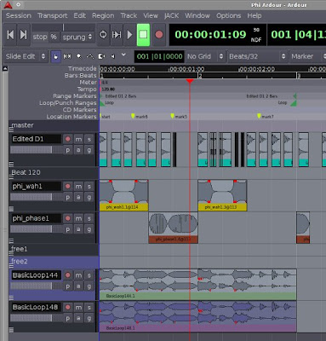
Task: Open the sprung shuttle mode dropdown
Action: tap(77, 37)
